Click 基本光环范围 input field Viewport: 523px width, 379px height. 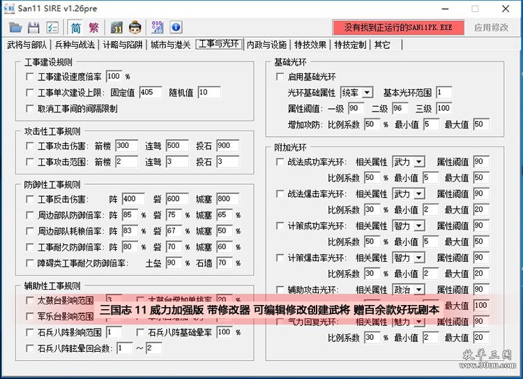click(x=444, y=93)
